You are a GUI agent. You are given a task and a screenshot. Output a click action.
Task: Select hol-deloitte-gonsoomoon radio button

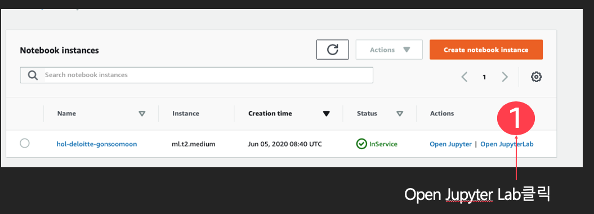point(25,144)
